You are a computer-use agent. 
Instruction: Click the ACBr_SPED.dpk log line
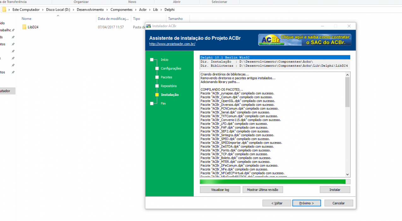235,139
